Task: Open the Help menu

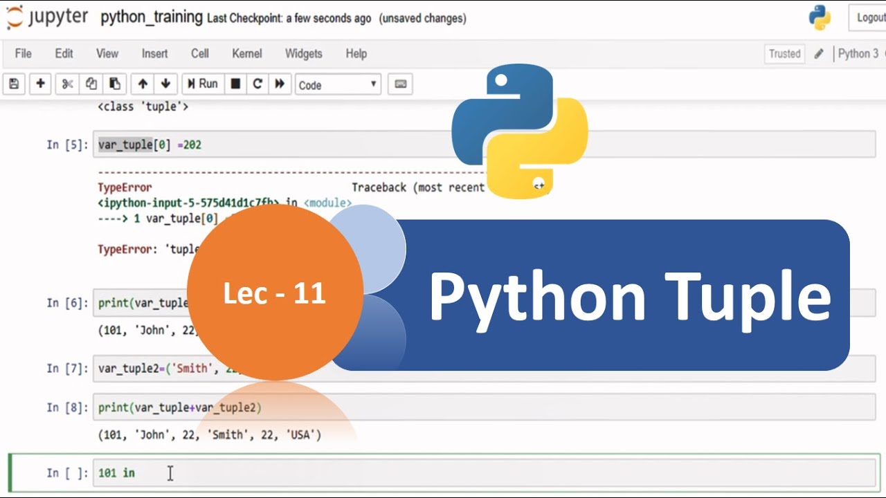Action: pos(356,53)
